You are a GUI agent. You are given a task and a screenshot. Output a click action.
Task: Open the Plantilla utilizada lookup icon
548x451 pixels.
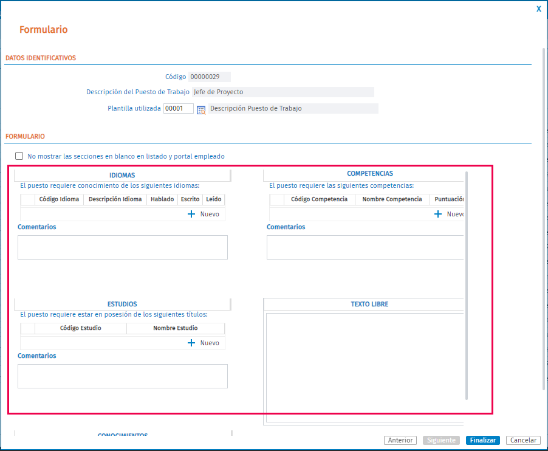coord(201,110)
